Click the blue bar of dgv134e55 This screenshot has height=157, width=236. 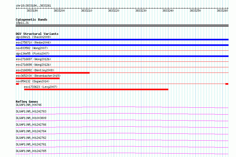click(x=122, y=56)
